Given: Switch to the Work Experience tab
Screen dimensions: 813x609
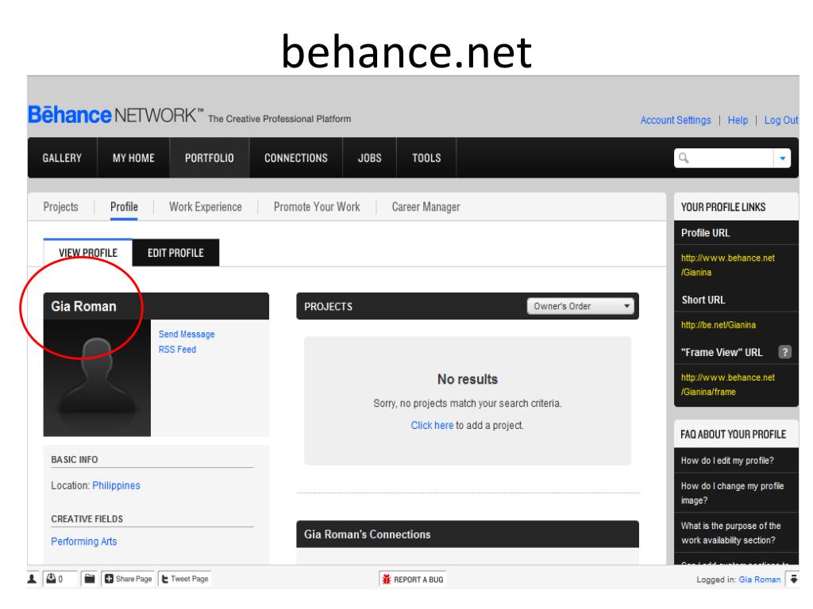Looking at the screenshot, I should tap(206, 207).
